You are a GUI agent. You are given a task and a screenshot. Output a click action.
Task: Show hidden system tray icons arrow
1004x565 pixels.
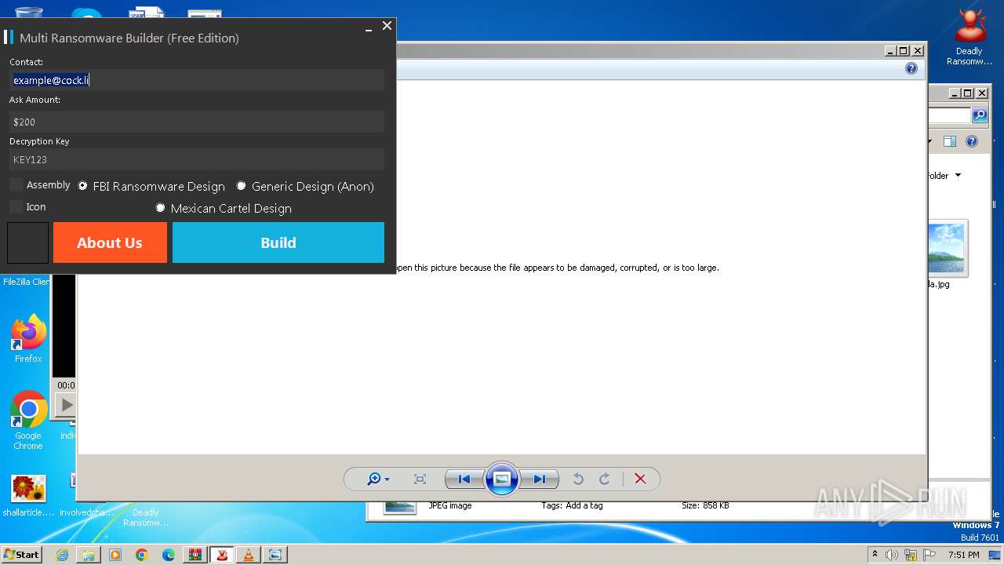[875, 554]
